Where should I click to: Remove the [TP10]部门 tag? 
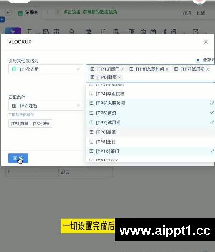[x=122, y=69]
